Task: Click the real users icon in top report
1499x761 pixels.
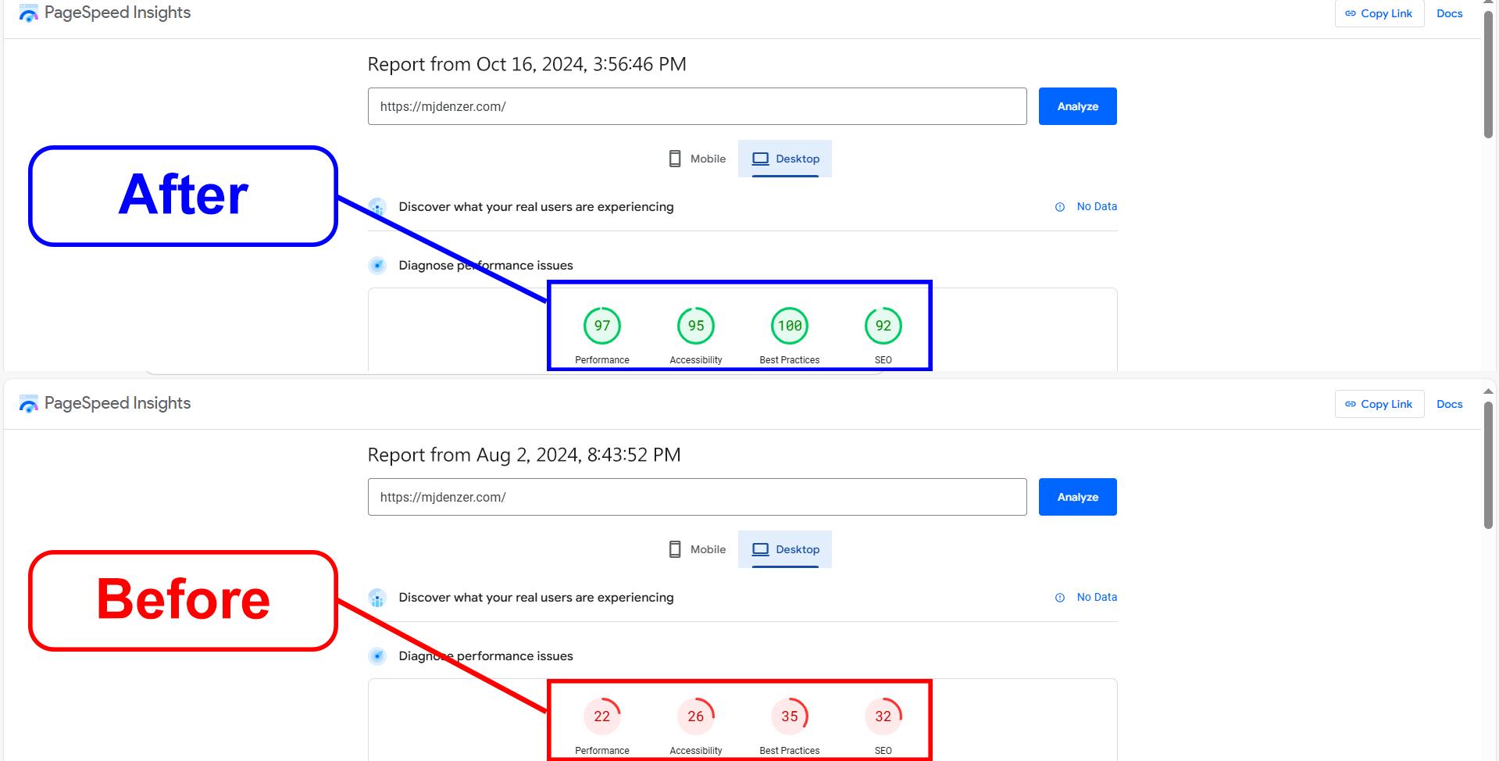Action: (x=377, y=207)
